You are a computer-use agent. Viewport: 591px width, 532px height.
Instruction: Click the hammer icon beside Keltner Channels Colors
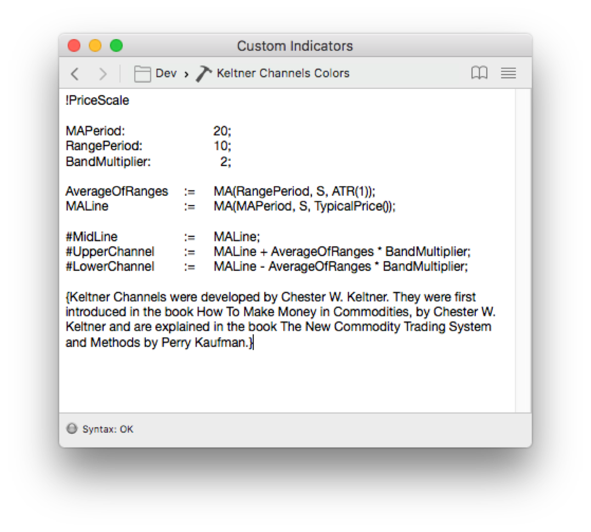point(203,73)
